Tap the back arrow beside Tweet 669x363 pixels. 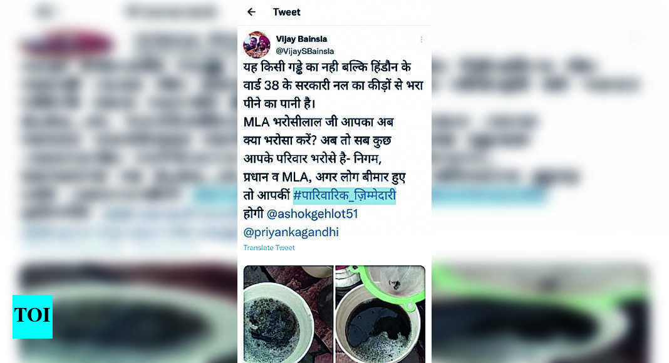(251, 12)
